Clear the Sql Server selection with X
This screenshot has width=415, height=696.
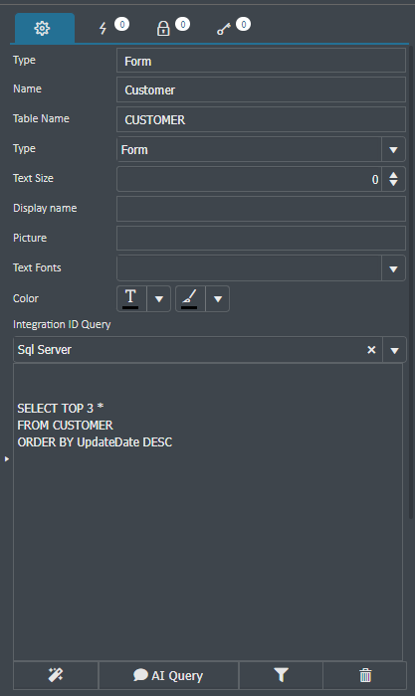371,350
